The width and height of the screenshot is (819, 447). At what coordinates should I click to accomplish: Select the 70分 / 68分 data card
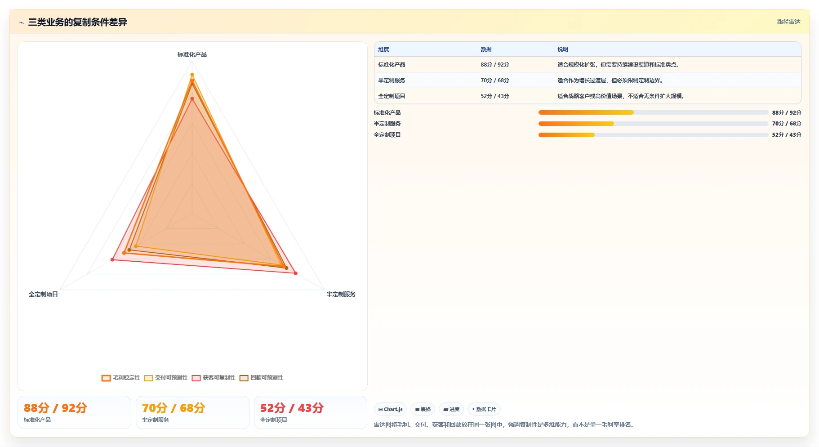[192, 412]
